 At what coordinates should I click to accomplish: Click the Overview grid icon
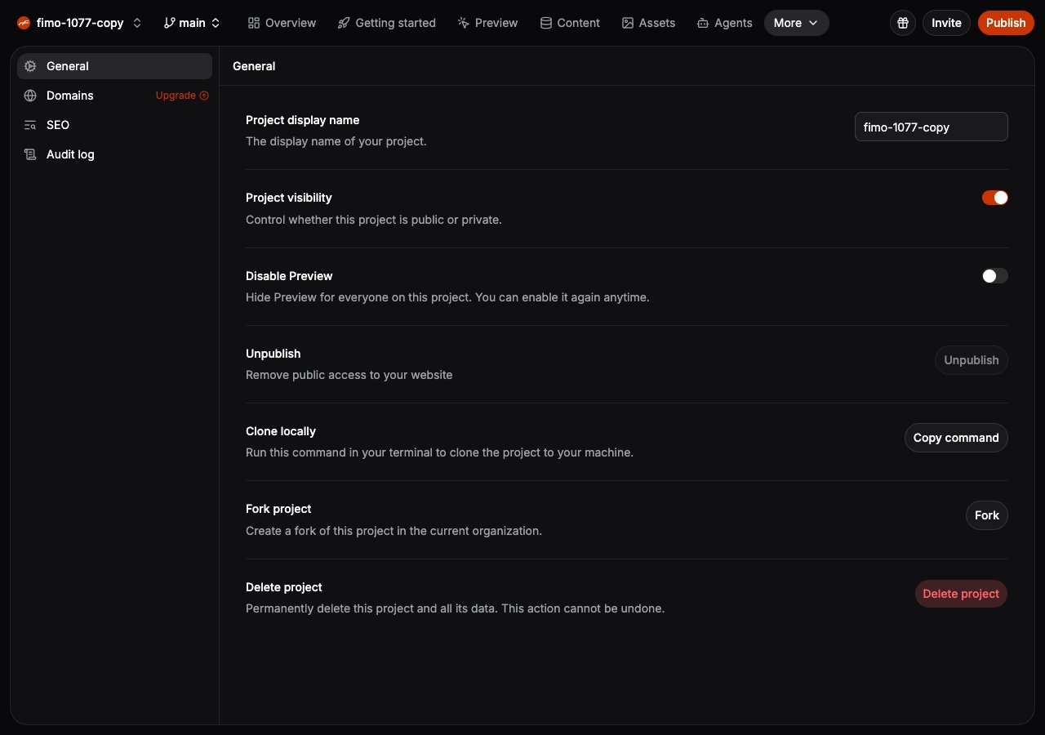pos(254,23)
